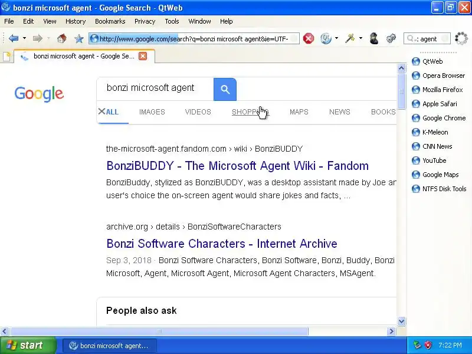The height and width of the screenshot is (354, 472).
Task: Open the History menu
Action: click(76, 21)
